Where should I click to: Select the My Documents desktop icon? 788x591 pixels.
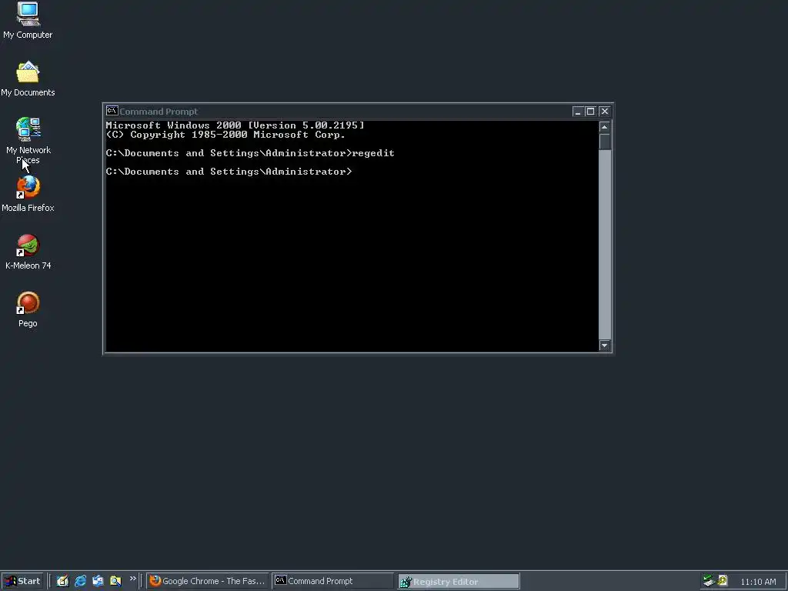(x=28, y=78)
